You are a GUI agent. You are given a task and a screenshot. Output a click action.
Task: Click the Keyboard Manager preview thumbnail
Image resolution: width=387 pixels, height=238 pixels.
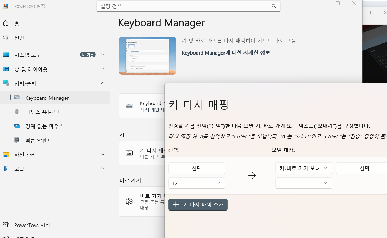tap(147, 56)
